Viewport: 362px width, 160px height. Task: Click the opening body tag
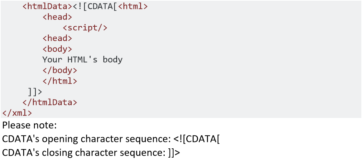click(x=58, y=49)
